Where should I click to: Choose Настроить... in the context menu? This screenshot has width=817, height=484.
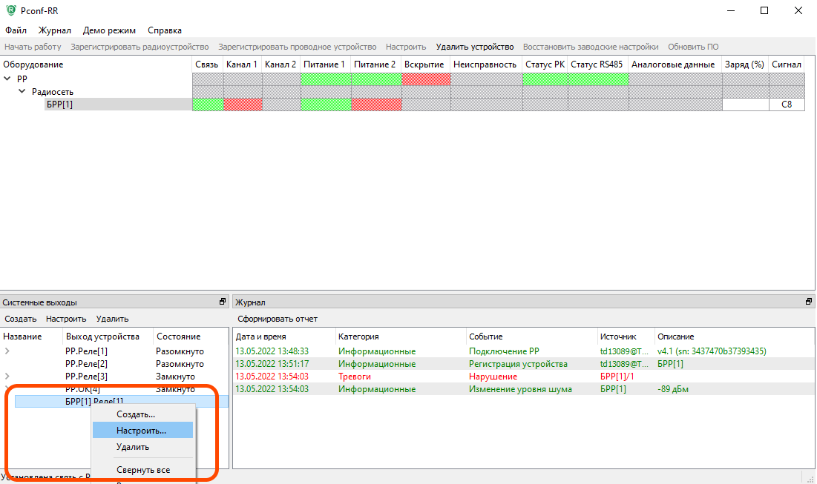[141, 430]
